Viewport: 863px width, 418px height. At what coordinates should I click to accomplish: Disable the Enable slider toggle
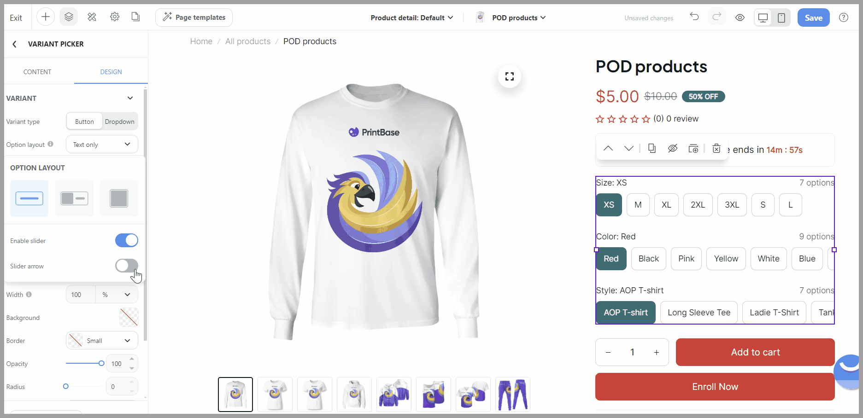(127, 240)
